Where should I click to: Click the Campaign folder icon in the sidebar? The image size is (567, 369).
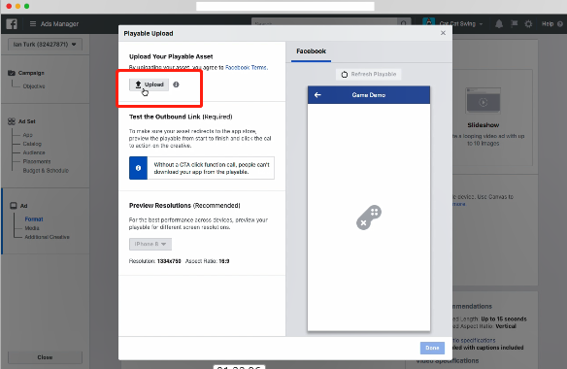12,73
